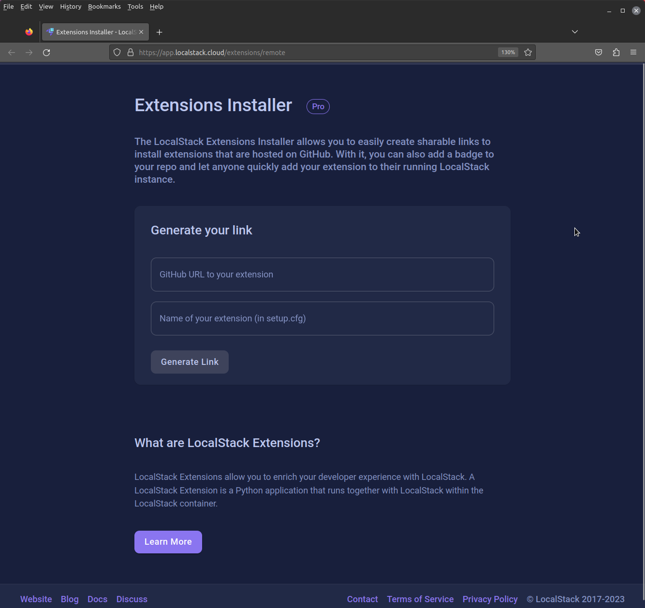Reload the current page
Screen dimensions: 645x608
46,52
